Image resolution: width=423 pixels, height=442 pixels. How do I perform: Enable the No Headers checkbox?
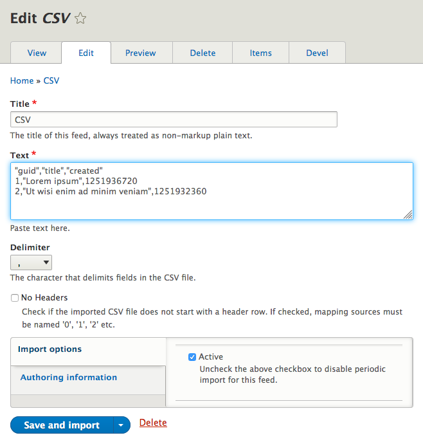pyautogui.click(x=15, y=298)
